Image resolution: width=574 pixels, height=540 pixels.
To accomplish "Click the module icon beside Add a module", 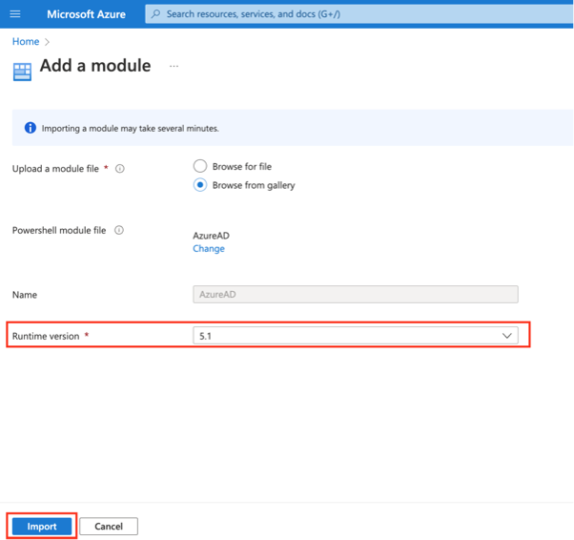I will [22, 72].
